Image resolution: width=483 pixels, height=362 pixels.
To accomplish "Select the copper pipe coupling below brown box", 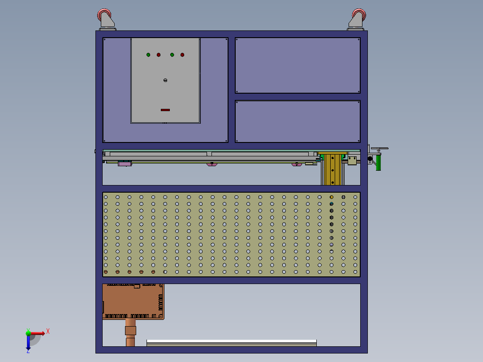I will (x=131, y=331).
